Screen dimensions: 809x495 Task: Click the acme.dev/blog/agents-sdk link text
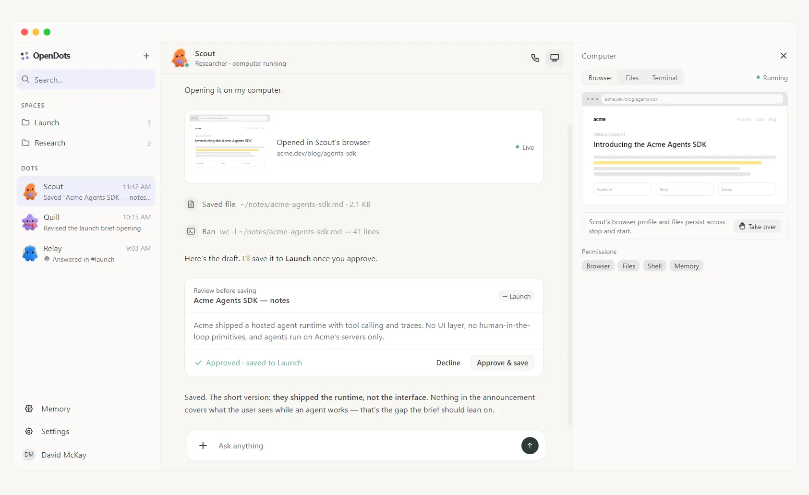click(x=316, y=154)
